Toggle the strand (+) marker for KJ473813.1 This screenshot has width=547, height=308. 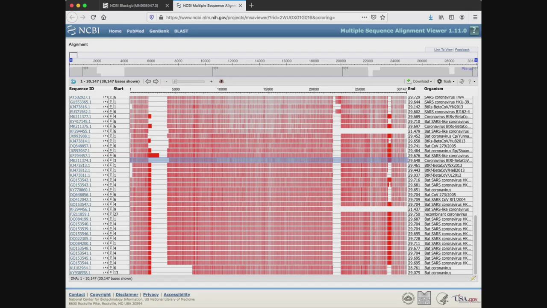coord(106,166)
